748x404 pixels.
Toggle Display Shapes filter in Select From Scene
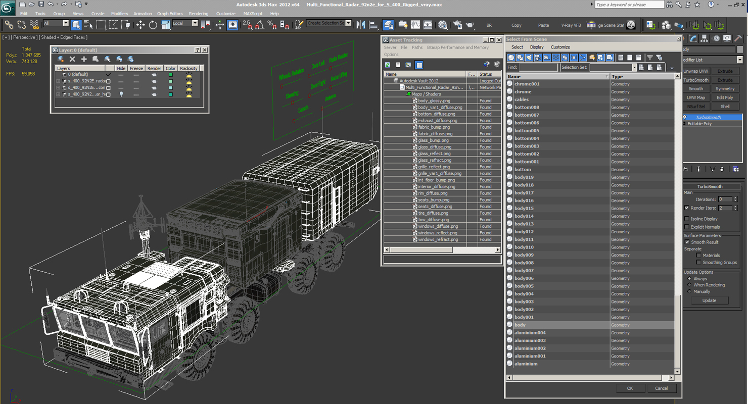point(520,58)
